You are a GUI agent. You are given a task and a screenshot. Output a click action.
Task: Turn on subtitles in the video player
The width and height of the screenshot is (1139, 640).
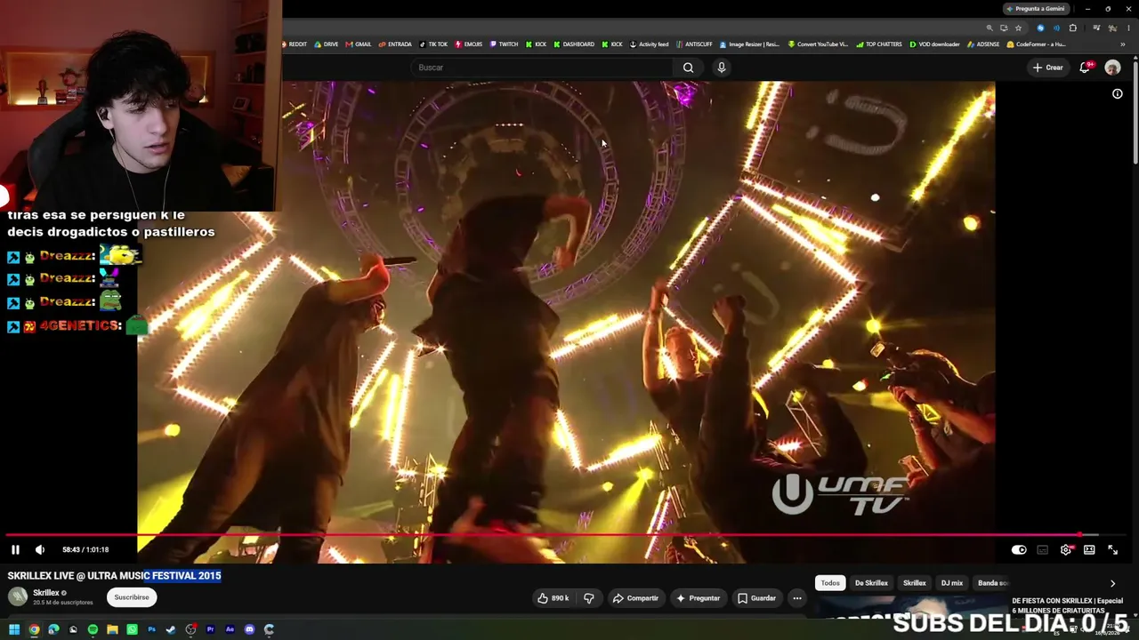[1043, 549]
